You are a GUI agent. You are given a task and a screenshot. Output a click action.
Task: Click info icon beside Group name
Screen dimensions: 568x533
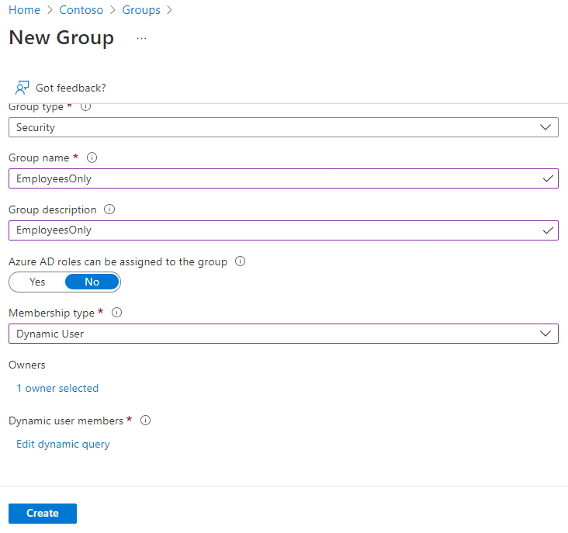pyautogui.click(x=92, y=157)
